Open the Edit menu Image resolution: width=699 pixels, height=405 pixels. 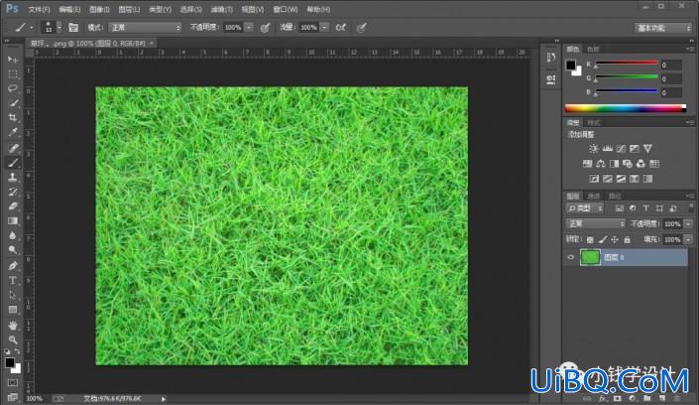click(69, 9)
